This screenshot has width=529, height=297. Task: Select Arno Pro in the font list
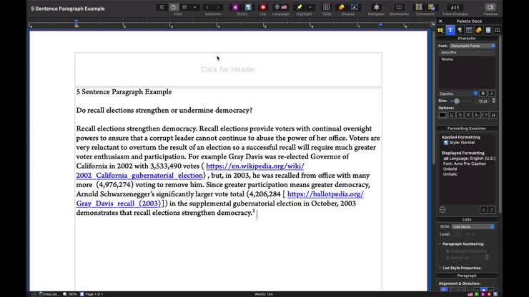[448, 52]
